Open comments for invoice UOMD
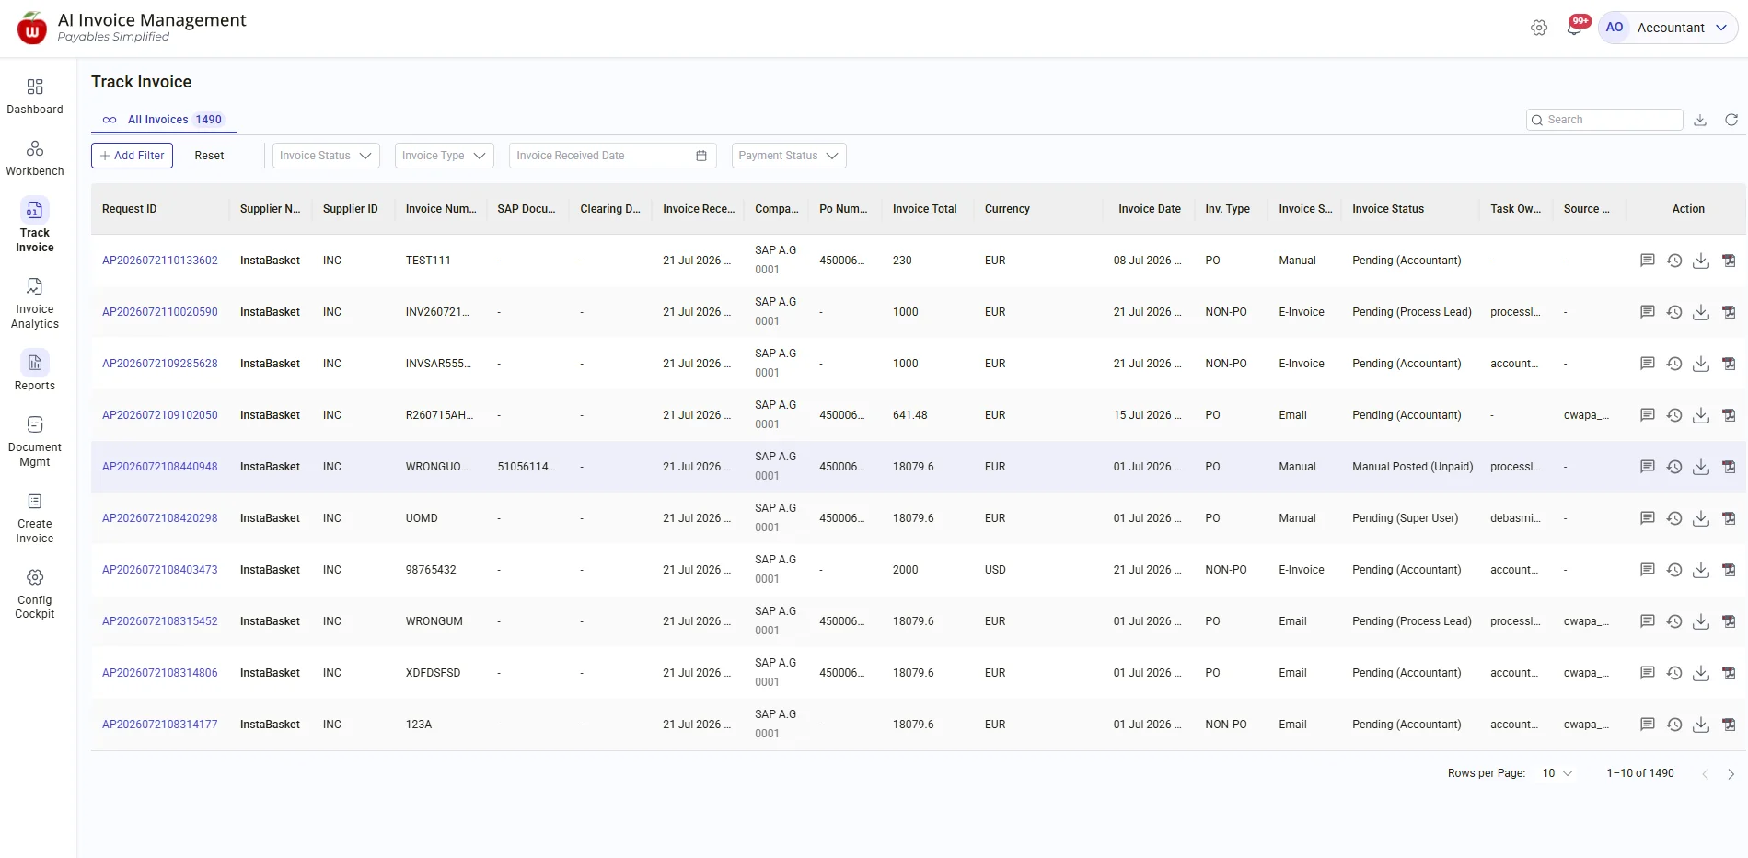The width and height of the screenshot is (1748, 858). (1648, 518)
